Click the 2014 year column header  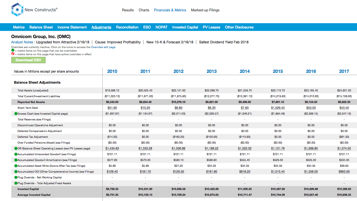click(245, 71)
